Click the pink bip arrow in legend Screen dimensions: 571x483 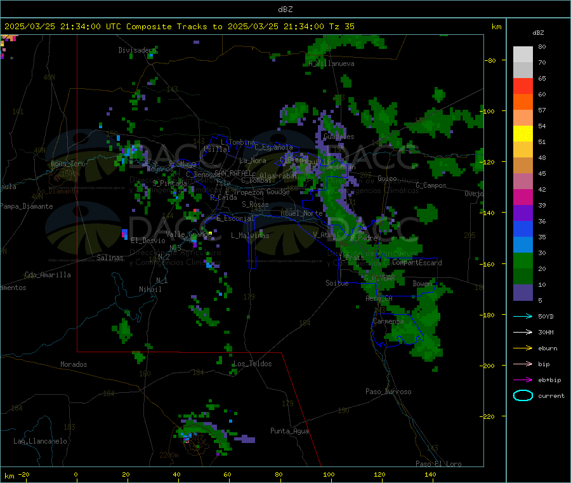(523, 364)
